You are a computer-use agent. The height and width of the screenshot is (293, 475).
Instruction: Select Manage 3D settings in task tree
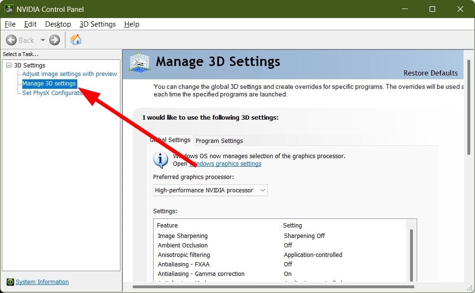point(49,84)
